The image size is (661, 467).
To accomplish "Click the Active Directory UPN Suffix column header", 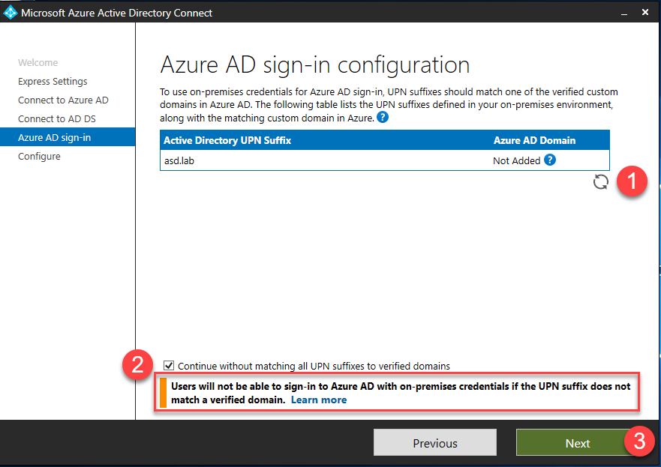I will point(227,140).
